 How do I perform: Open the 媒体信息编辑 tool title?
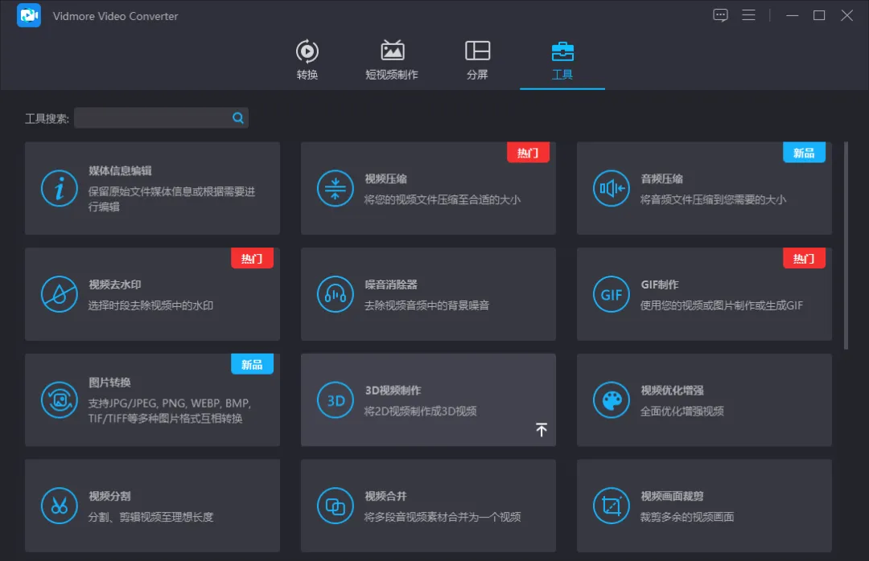coord(120,170)
